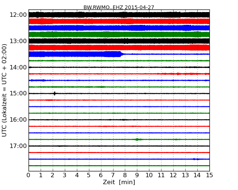Viewport: 238px width, 190px height.
Task: Click the thick black 13:00 seismogram trace
Action: 119,41
